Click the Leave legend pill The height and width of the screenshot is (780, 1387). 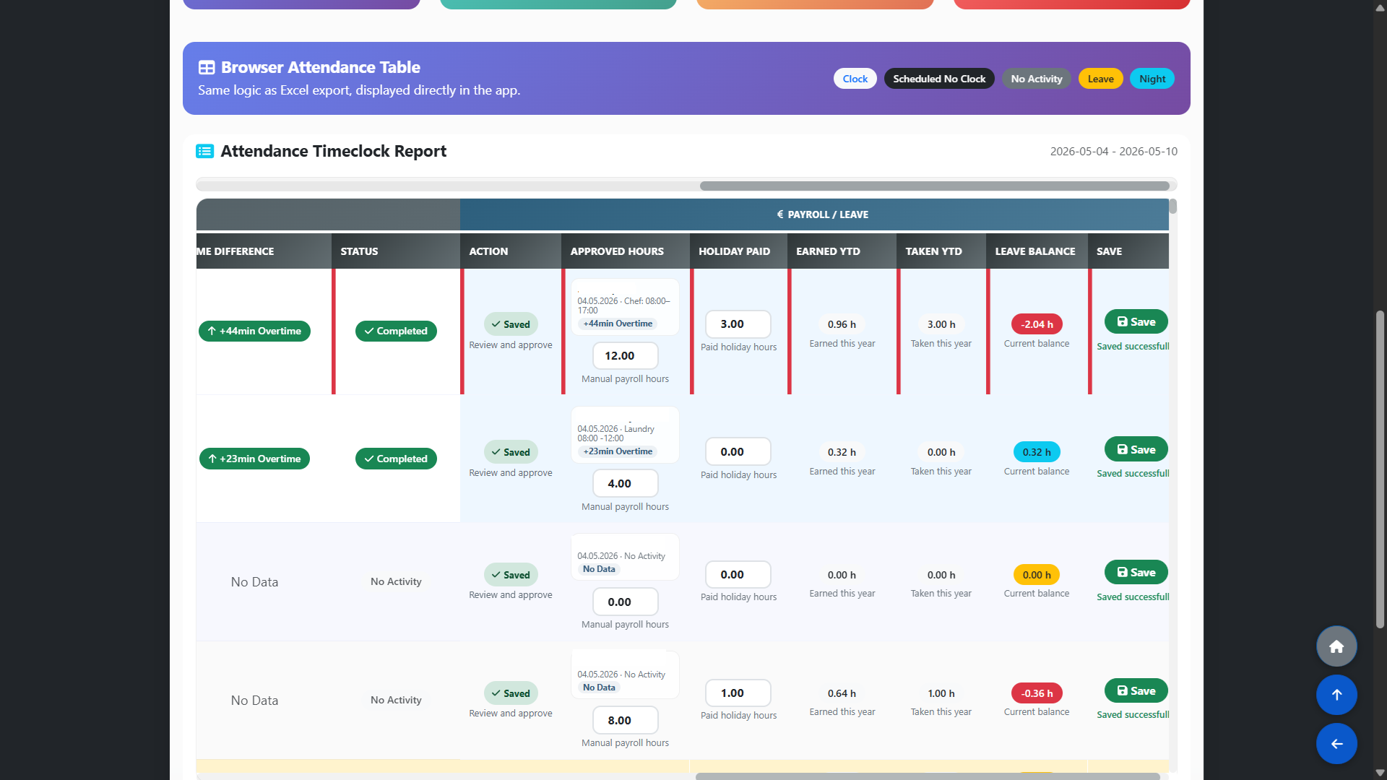tap(1101, 79)
